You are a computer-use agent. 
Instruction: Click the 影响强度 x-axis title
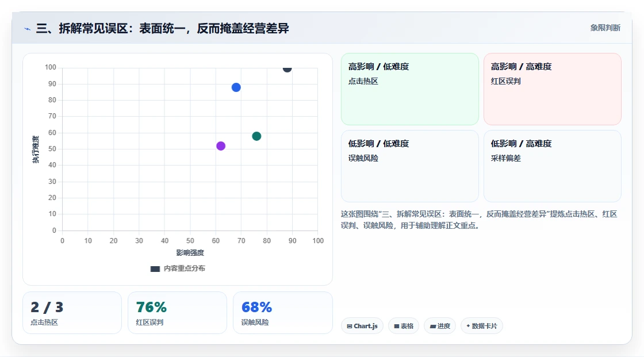(190, 252)
